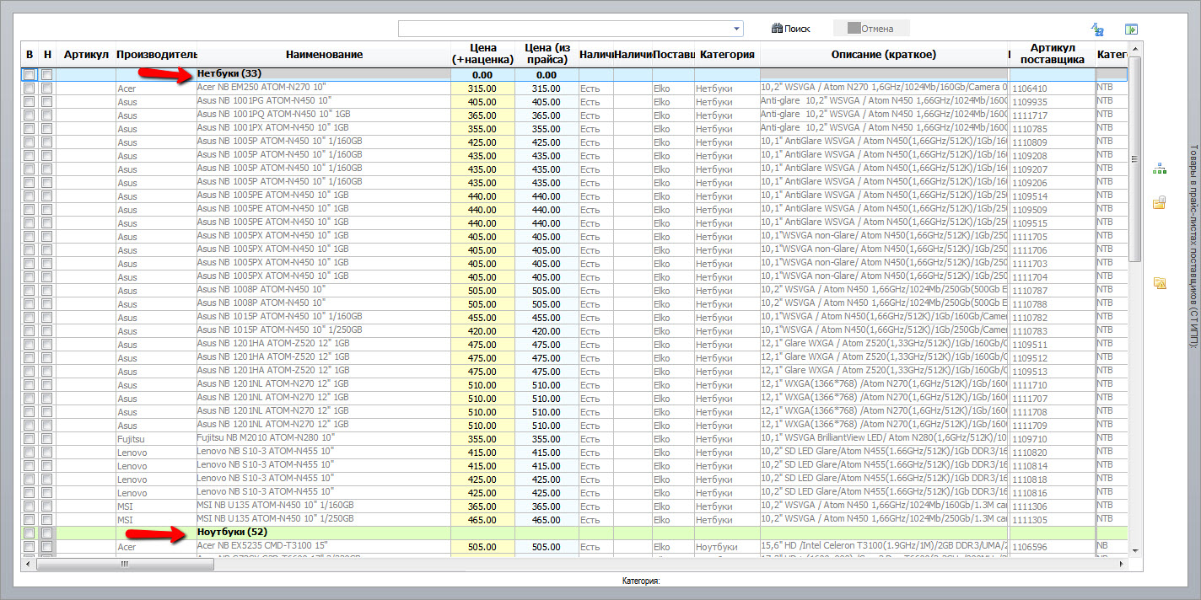Tick H checkbox in Нетбуки (33) group row
This screenshot has width=1201, height=600.
[x=47, y=75]
